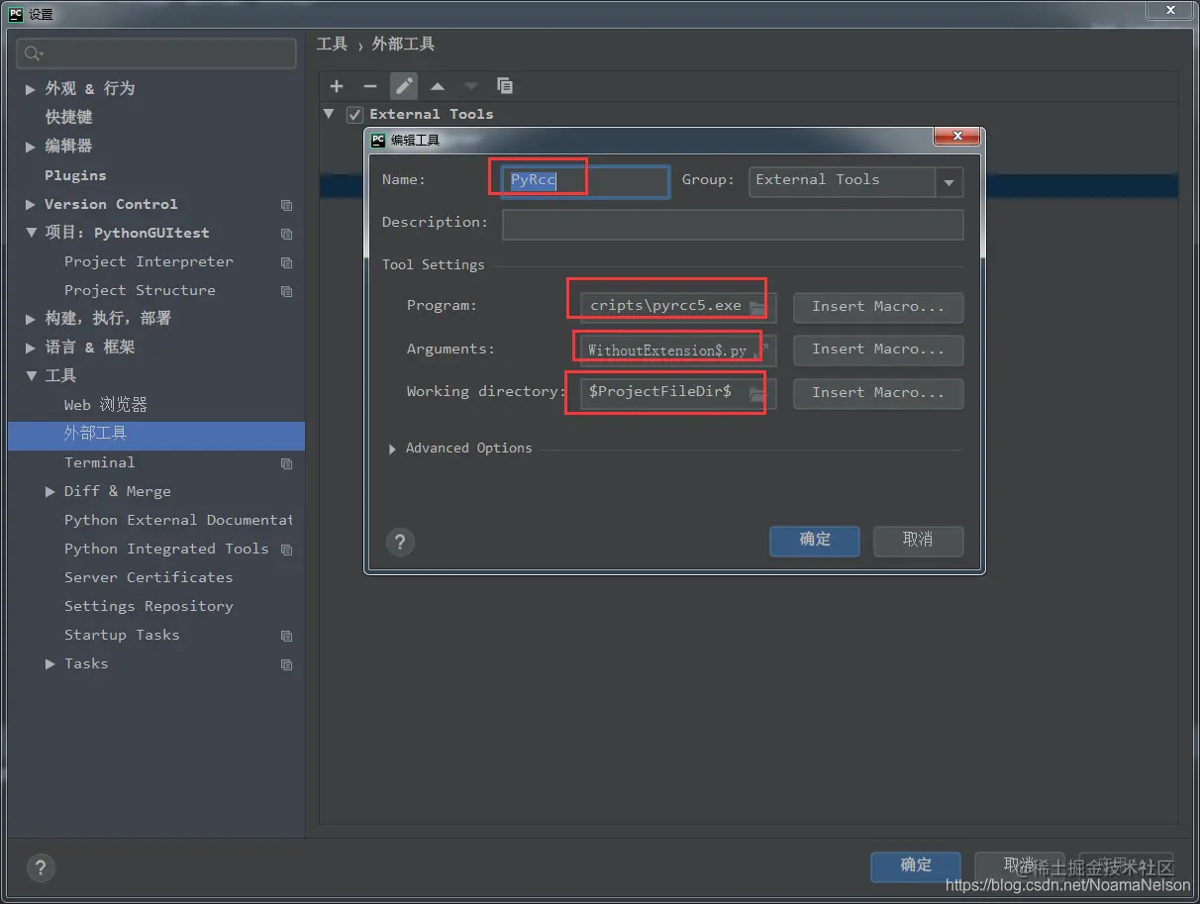This screenshot has width=1200, height=904.
Task: Click into the Name field containing PyRcc
Action: (x=586, y=182)
